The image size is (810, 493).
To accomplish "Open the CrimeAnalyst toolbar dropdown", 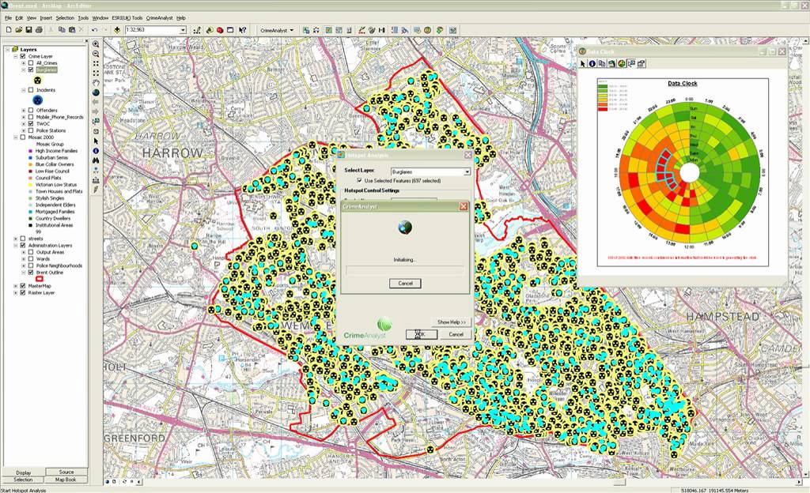I will [291, 30].
